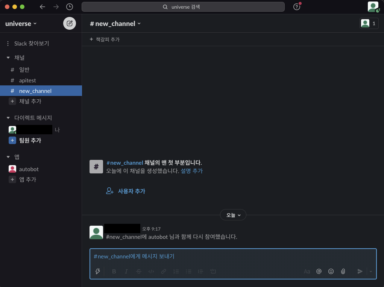Collapse the 다이렉트 메시지 section
384x287 pixels.
[8, 118]
